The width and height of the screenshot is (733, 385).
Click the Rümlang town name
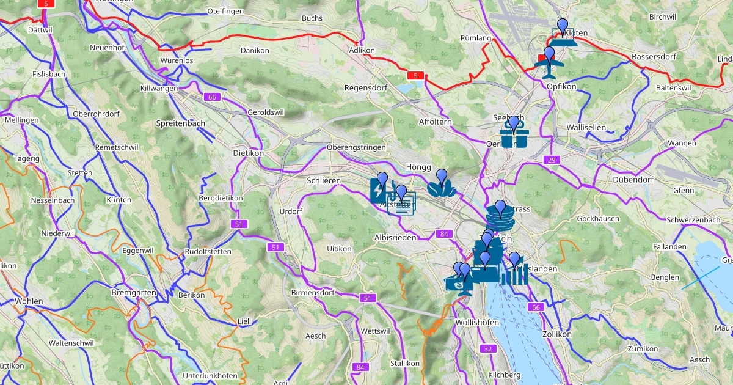pos(476,38)
